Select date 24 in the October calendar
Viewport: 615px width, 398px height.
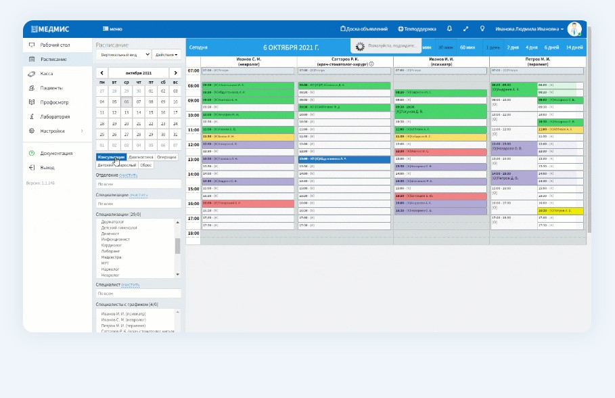(x=175, y=124)
